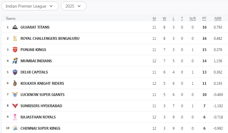Sort table by PT points header
The width and height of the screenshot is (228, 133).
pos(204,19)
